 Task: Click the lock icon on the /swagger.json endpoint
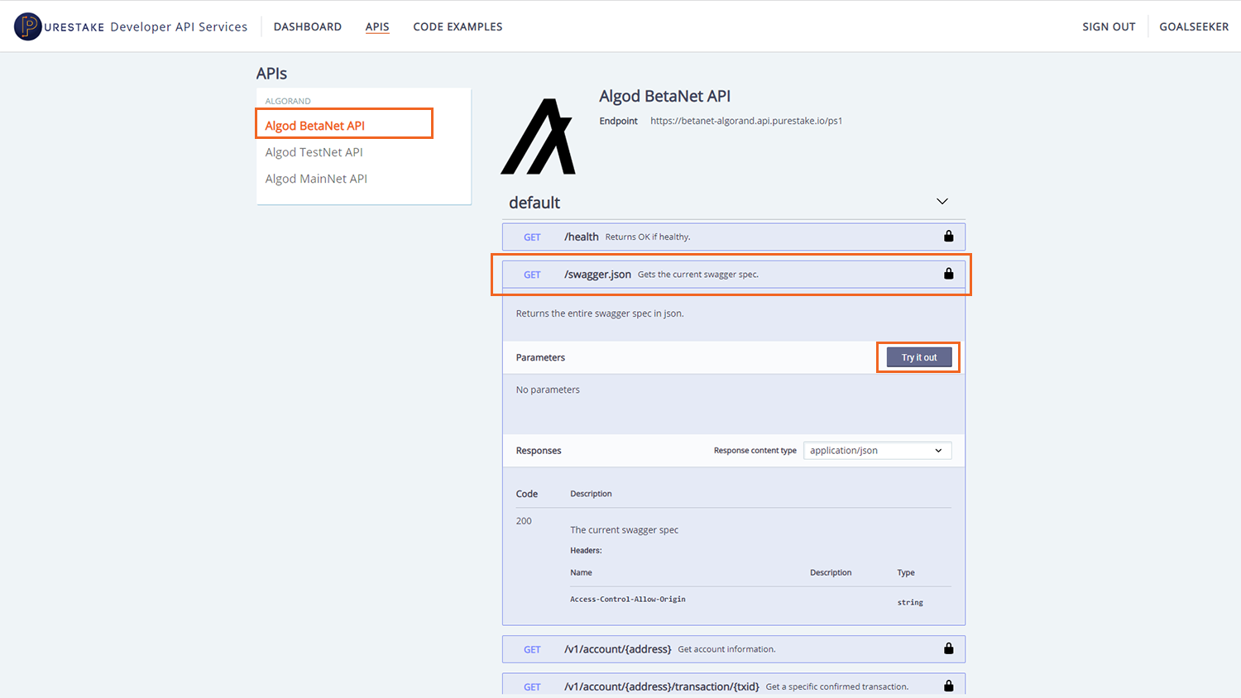pyautogui.click(x=948, y=273)
